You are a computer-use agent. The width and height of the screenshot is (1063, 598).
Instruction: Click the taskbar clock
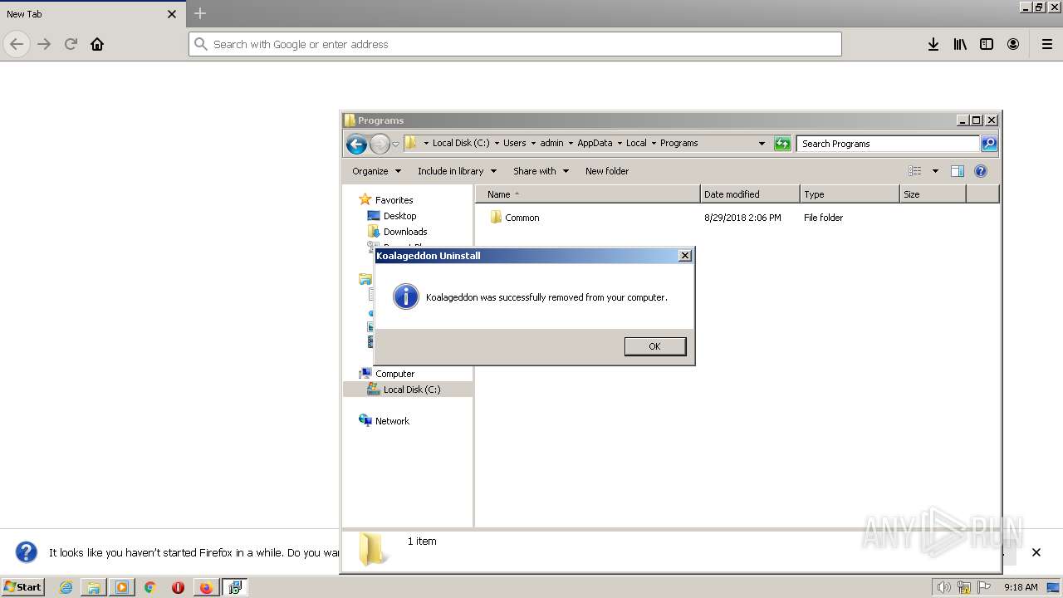pos(1021,587)
